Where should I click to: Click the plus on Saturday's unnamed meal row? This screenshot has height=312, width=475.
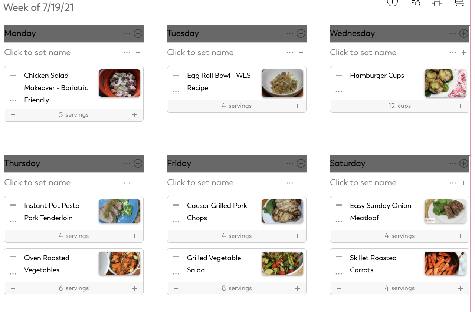(x=463, y=183)
